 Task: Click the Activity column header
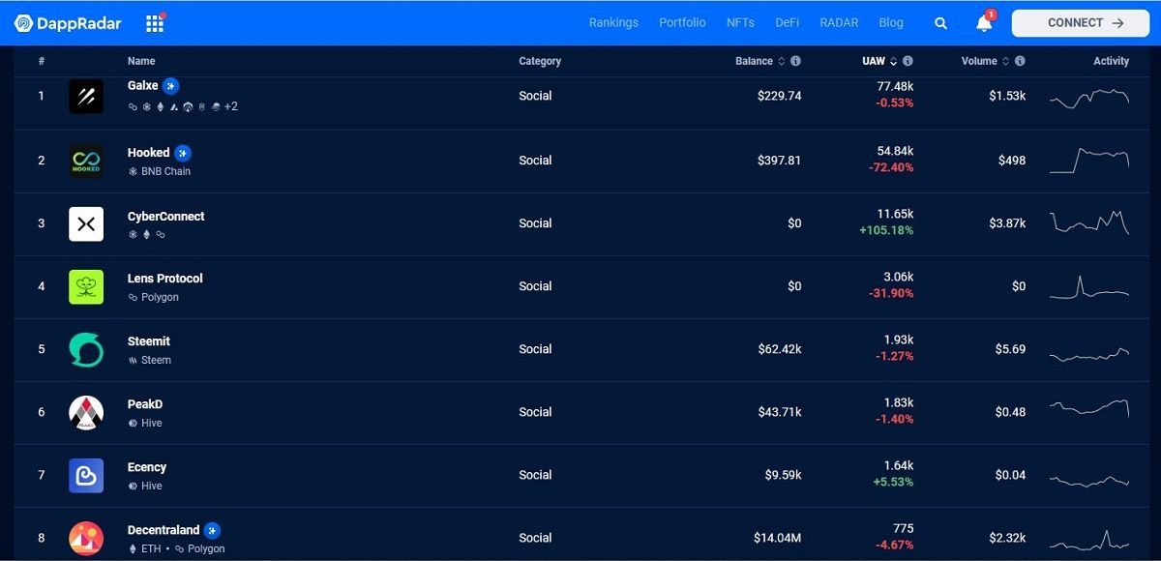[1111, 61]
